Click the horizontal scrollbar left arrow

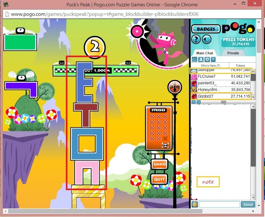point(5,211)
